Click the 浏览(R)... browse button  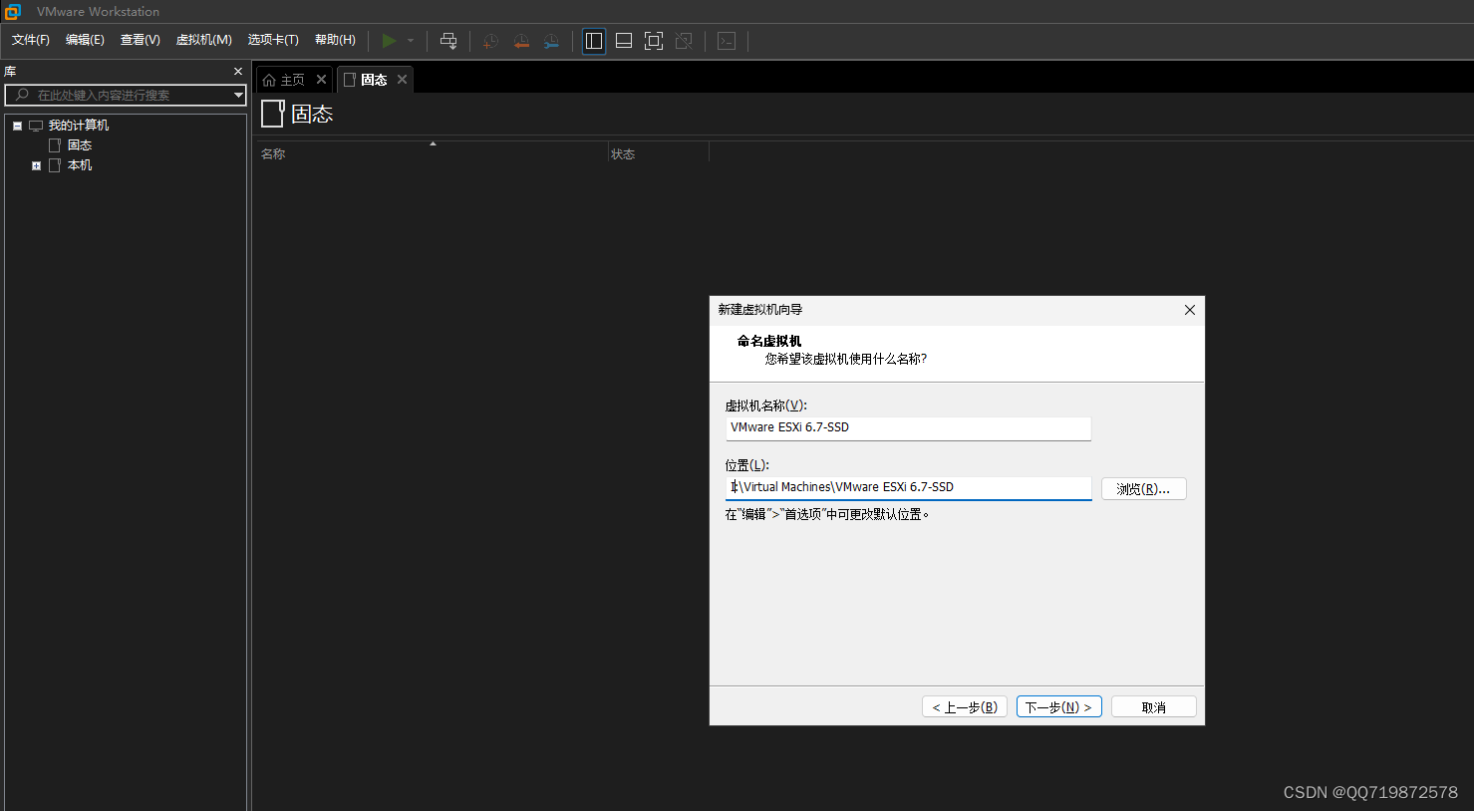pos(1143,489)
